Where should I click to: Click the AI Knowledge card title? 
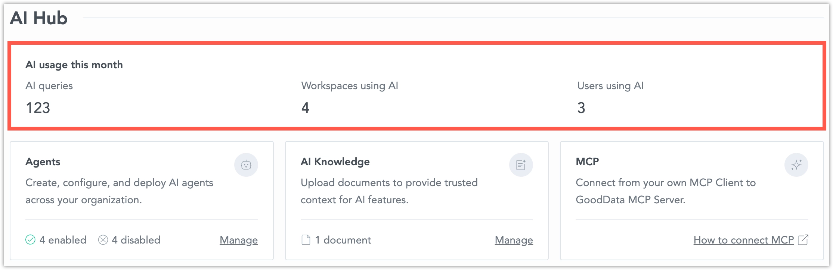[335, 162]
